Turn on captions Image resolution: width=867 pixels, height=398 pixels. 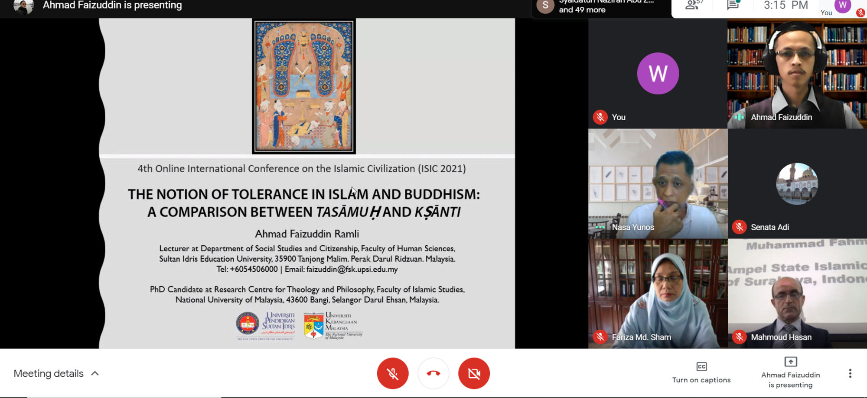tap(701, 372)
